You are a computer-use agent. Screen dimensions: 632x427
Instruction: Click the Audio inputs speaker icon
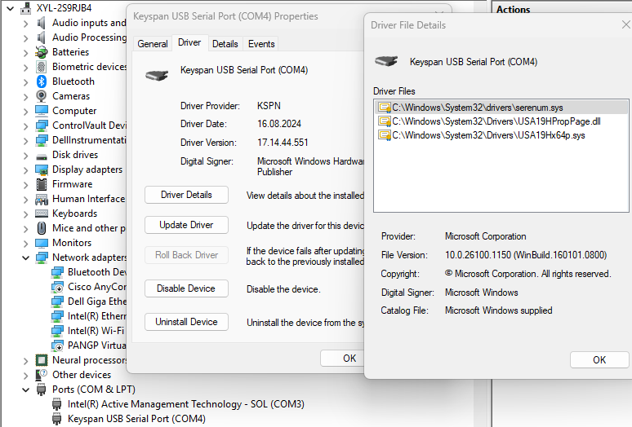[x=41, y=23]
